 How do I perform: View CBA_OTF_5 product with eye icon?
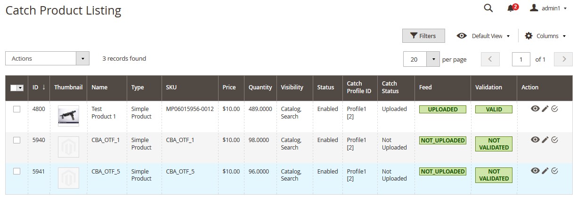coord(535,171)
